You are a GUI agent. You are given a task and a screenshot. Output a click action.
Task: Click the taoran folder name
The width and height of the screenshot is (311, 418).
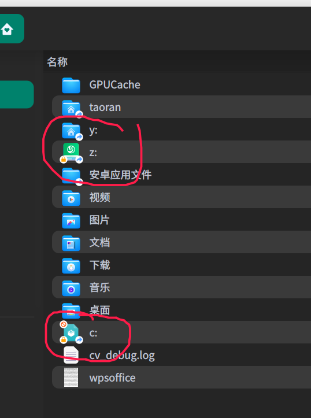coord(105,108)
